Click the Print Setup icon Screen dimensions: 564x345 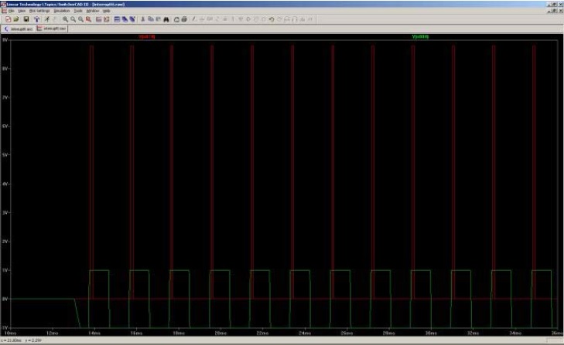click(x=176, y=19)
